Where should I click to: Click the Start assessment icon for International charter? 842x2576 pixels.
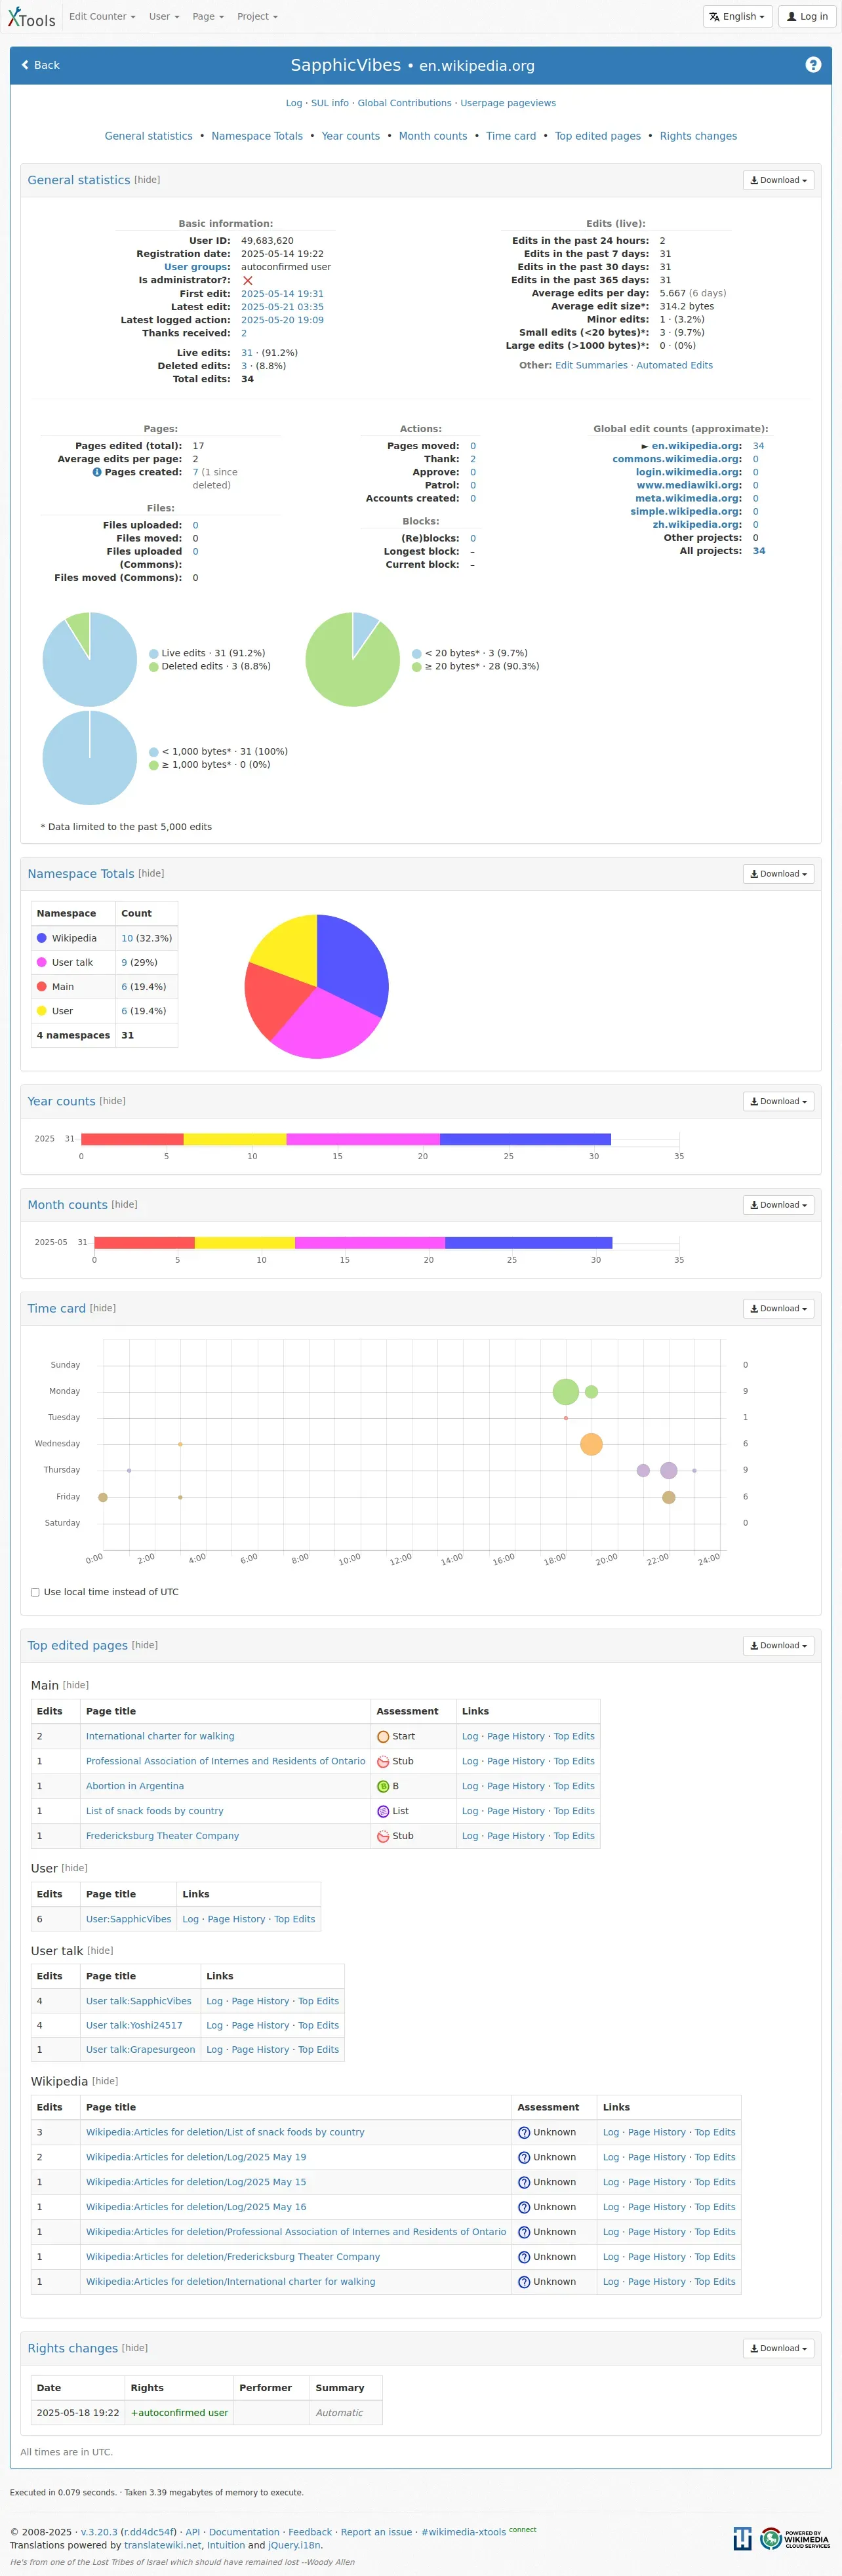click(x=383, y=1737)
